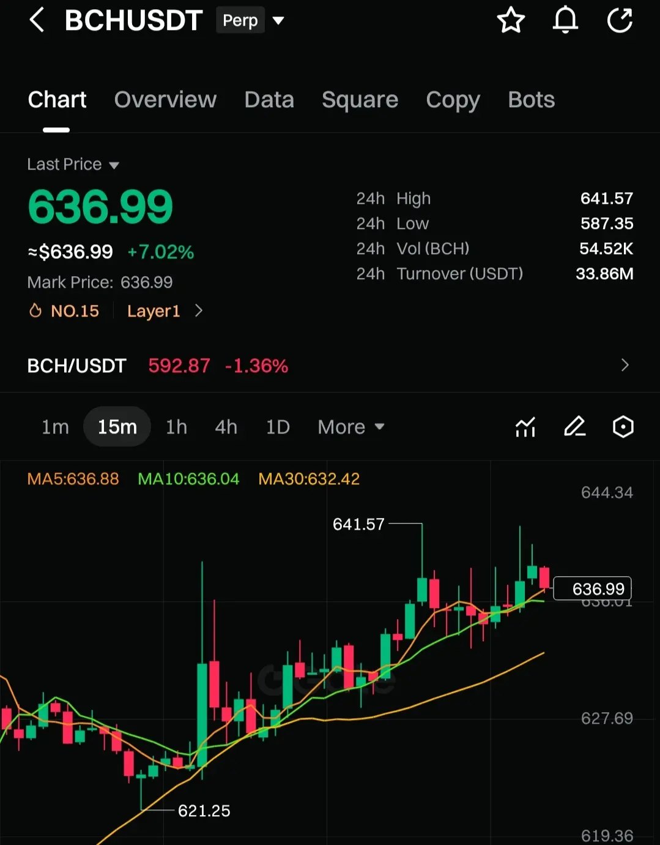The image size is (660, 845).
Task: Go back using the back arrow
Action: tap(37, 20)
